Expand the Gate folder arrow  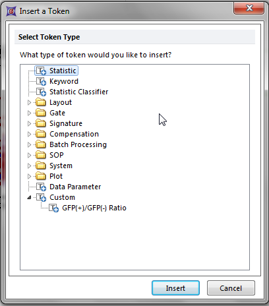29,113
